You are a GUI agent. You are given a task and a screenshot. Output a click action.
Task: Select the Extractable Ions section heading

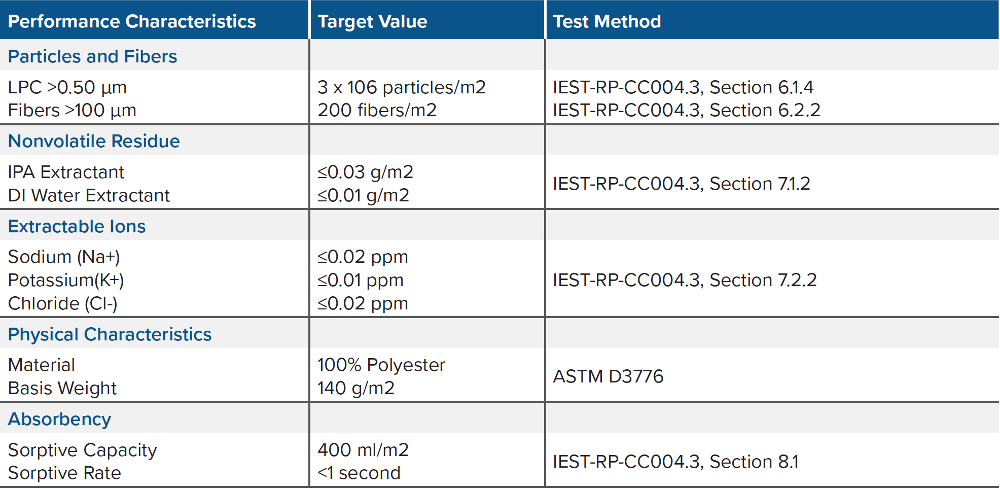pyautogui.click(x=77, y=226)
